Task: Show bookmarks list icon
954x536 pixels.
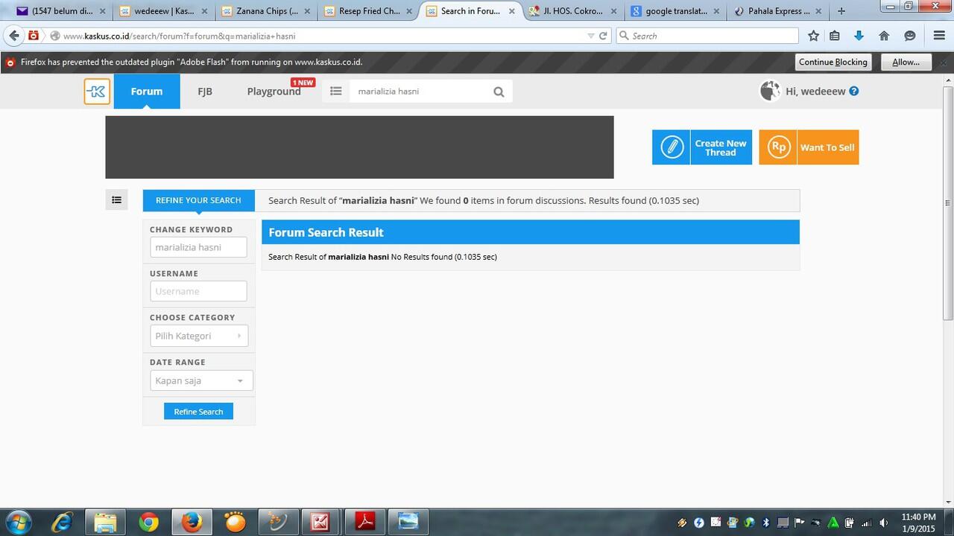Action: [835, 36]
